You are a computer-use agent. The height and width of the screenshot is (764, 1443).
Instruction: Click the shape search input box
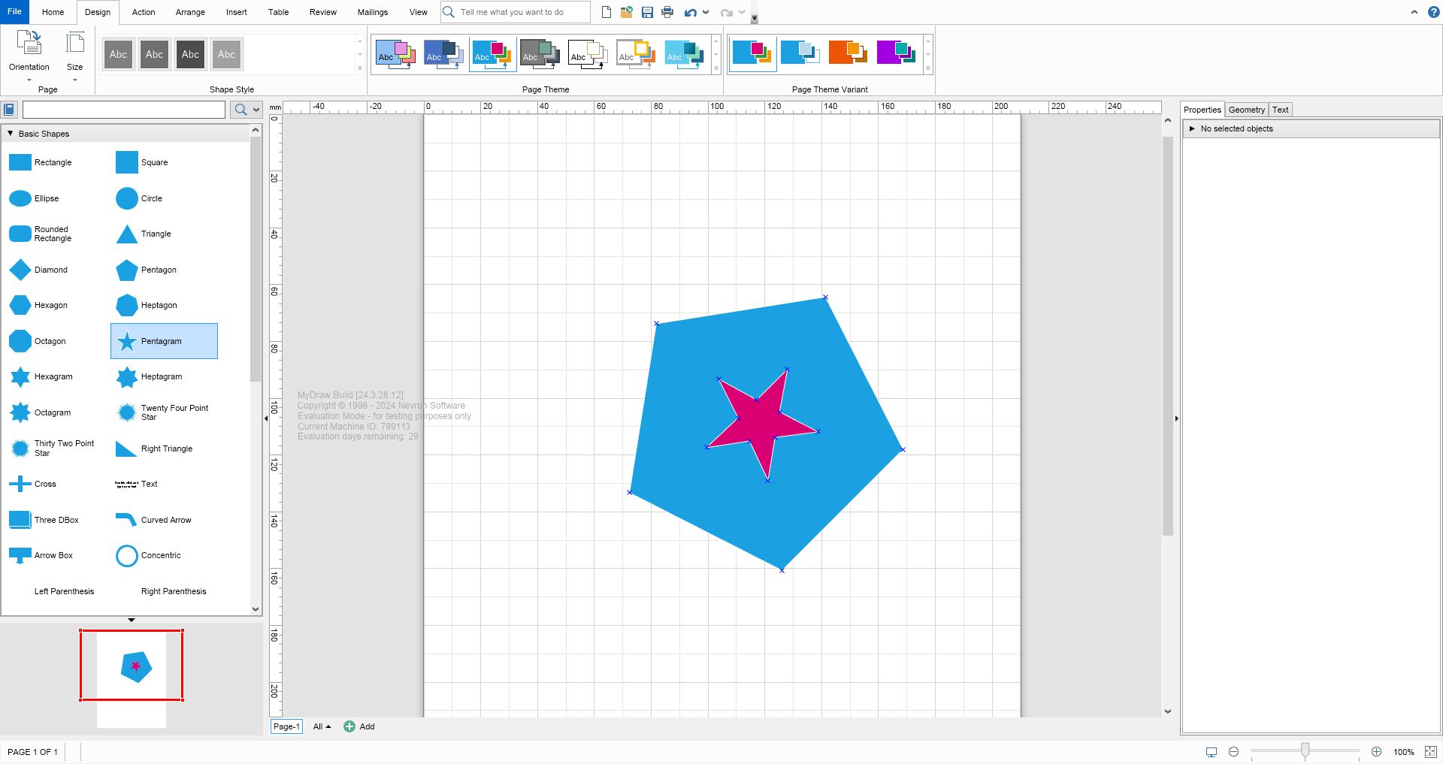(124, 110)
